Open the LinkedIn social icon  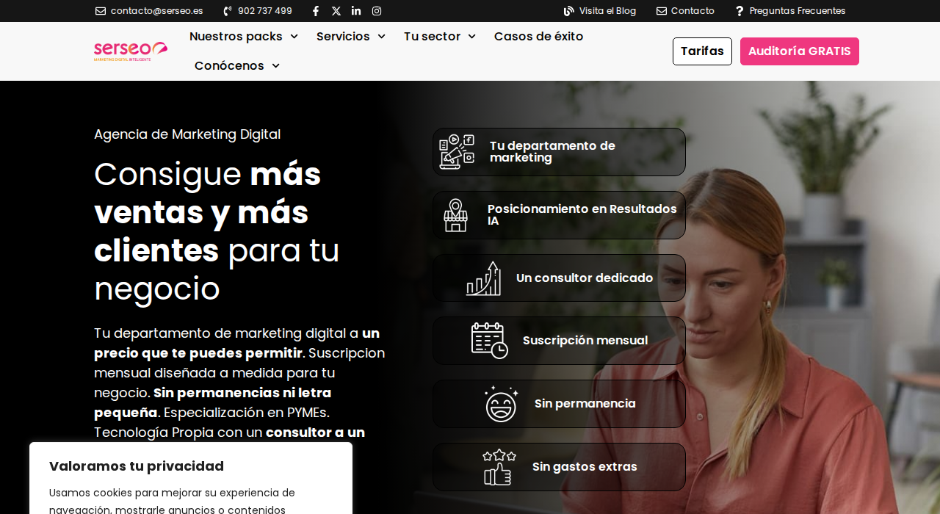(x=356, y=11)
